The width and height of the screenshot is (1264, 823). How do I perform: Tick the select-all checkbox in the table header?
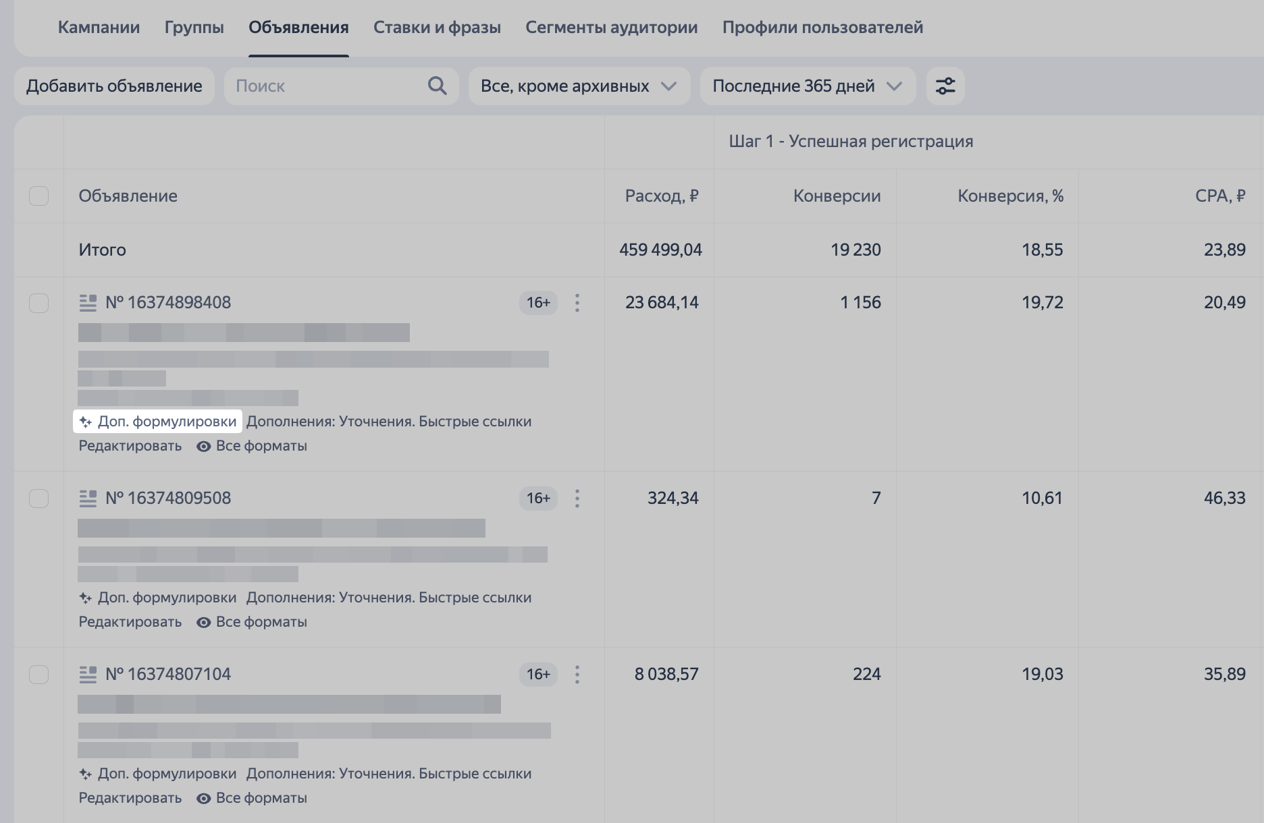(x=39, y=196)
